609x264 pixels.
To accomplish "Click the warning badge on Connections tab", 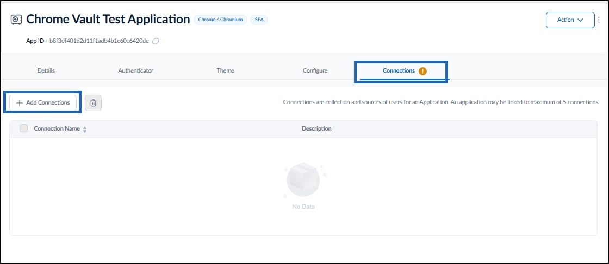I will (422, 71).
